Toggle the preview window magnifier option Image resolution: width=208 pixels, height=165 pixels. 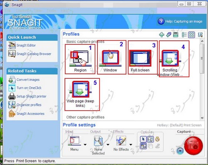click(x=151, y=139)
